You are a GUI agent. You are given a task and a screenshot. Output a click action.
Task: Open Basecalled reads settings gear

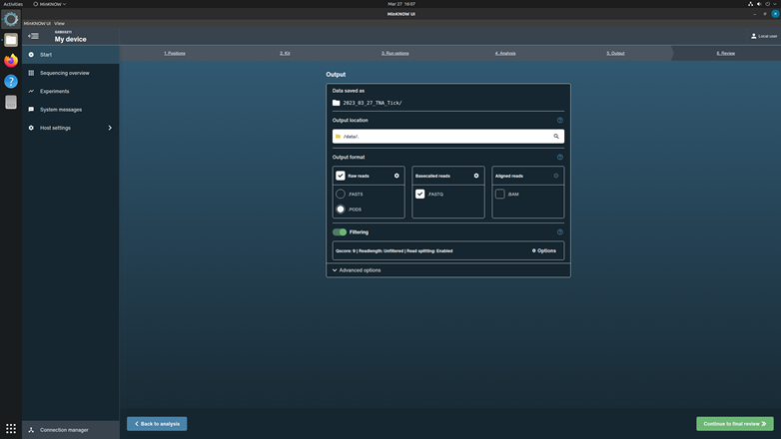tap(476, 176)
